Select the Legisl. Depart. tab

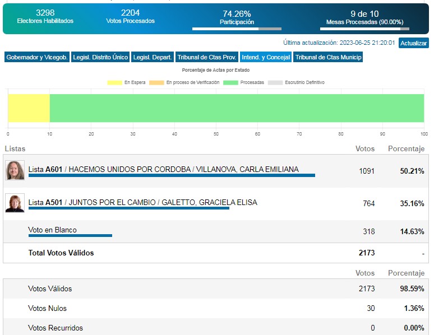click(153, 57)
